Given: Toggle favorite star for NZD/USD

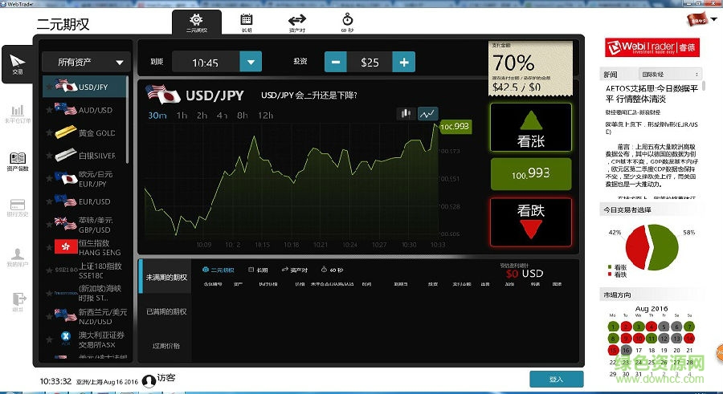Looking at the screenshot, I should coord(49,317).
